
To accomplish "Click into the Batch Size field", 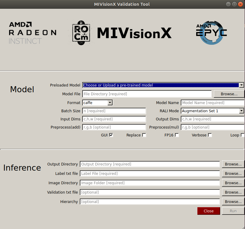I will tap(114, 111).
